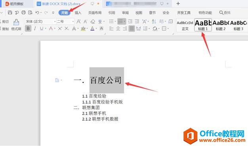Click the Borders icon

pos(164,29)
